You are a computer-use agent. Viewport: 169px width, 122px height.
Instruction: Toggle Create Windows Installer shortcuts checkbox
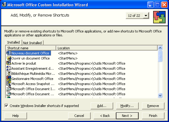click(x=6, y=105)
